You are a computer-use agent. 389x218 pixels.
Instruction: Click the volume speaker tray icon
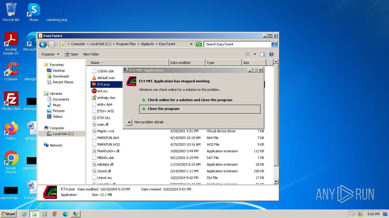tap(353, 214)
